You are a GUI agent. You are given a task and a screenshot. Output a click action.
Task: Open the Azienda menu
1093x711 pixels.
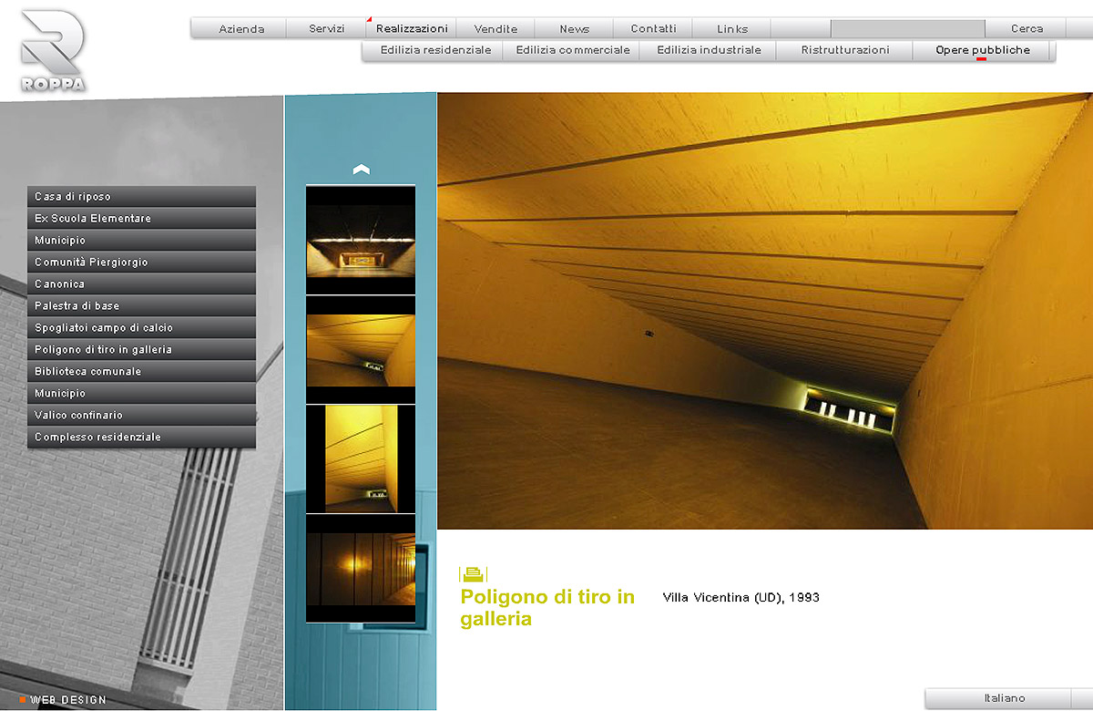(x=241, y=29)
